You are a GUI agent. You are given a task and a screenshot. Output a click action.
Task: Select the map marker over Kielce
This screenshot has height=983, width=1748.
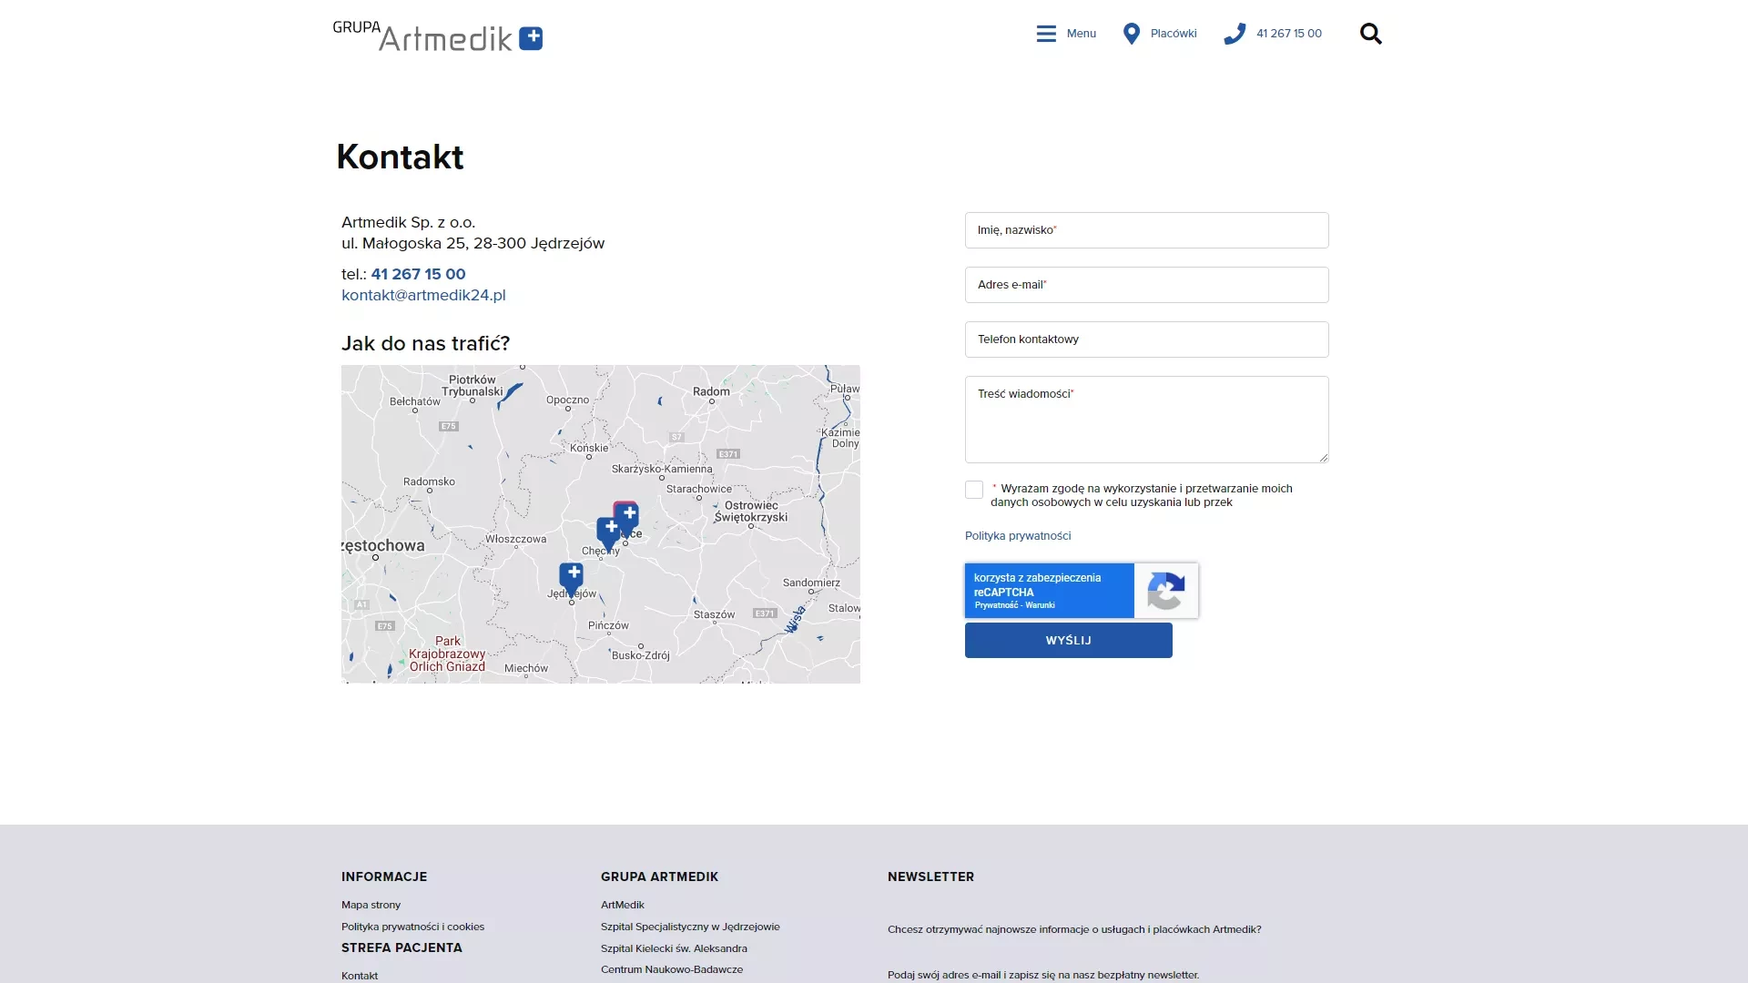click(626, 518)
